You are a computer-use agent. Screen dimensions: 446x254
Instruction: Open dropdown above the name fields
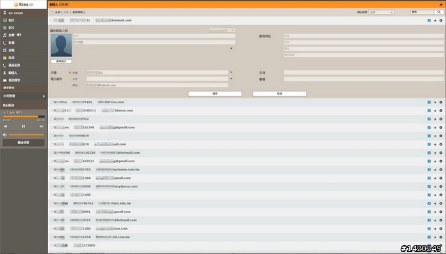222,30
